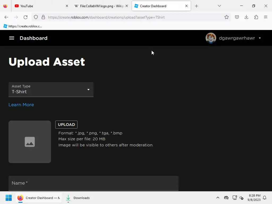
Task: Select the Creator Dashboard tab
Action: click(161, 6)
